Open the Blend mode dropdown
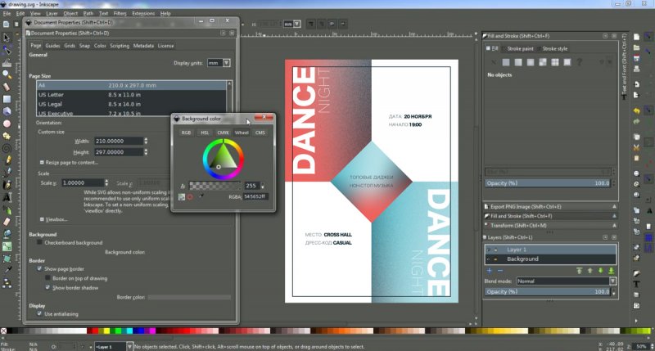The width and height of the screenshot is (655, 351). coord(564,281)
